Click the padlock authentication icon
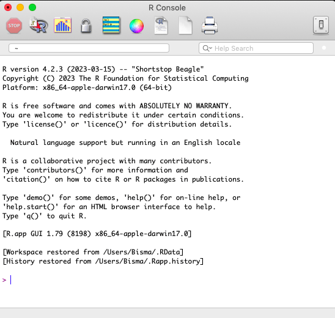The image size is (335, 318). click(x=86, y=26)
